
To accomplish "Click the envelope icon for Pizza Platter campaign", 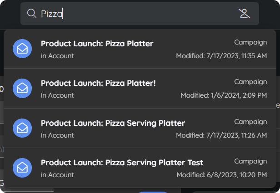I will coord(22,49).
